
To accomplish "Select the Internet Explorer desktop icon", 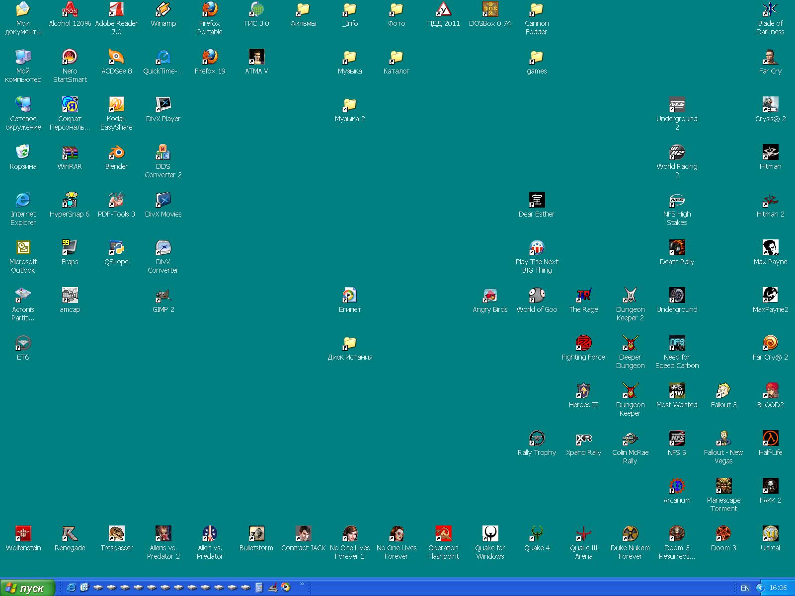I will click(23, 200).
